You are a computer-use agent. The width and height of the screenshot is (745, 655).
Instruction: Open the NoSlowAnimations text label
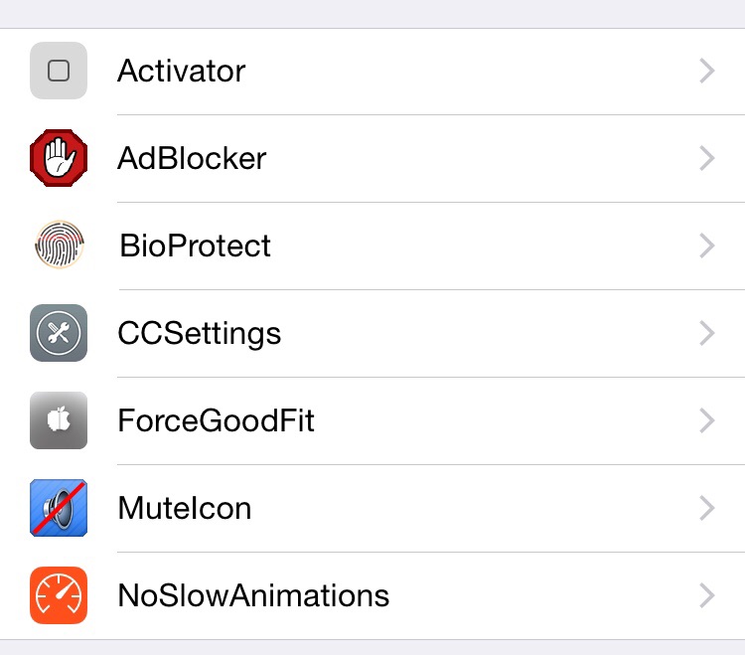coord(253,595)
